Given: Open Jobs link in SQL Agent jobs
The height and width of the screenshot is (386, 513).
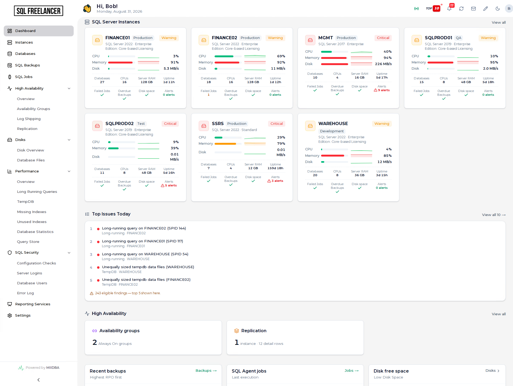Looking at the screenshot, I should 352,371.
